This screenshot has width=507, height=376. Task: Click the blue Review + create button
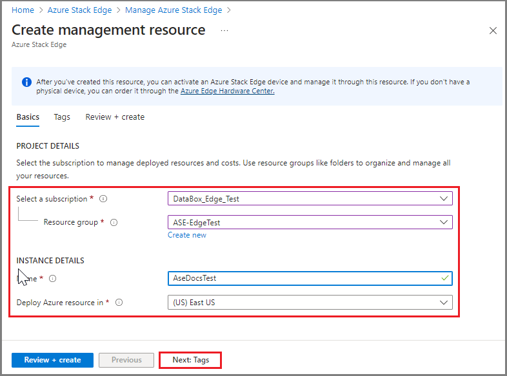pyautogui.click(x=52, y=360)
